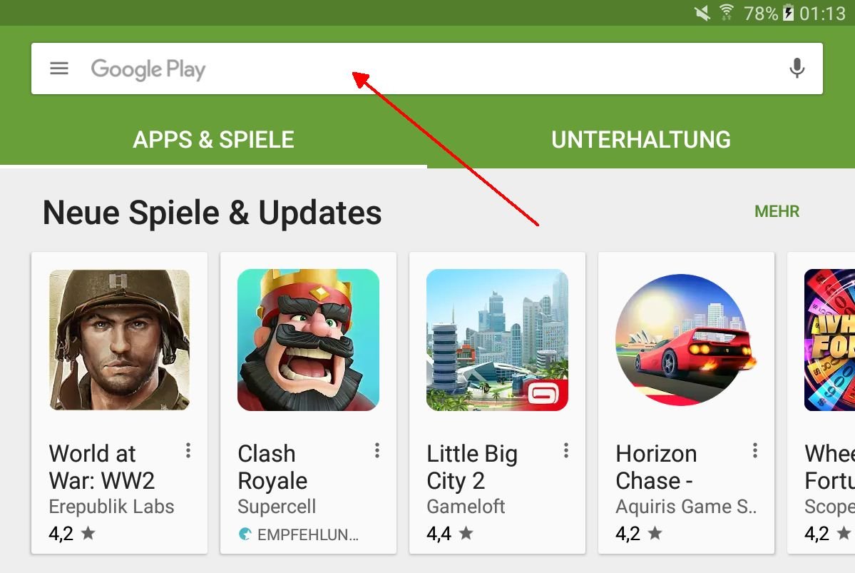The image size is (855, 573).
Task: Open the Little Big City 2 icon
Action: pos(497,340)
